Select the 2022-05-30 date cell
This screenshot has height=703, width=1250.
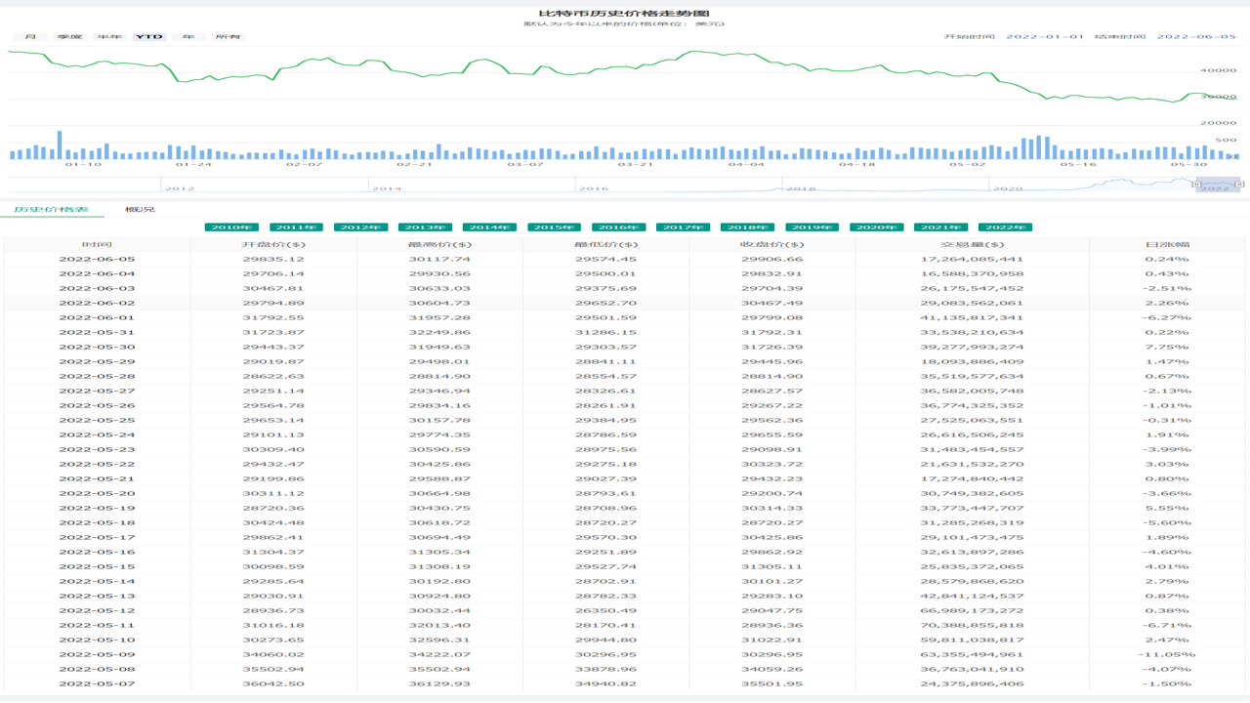pos(97,347)
